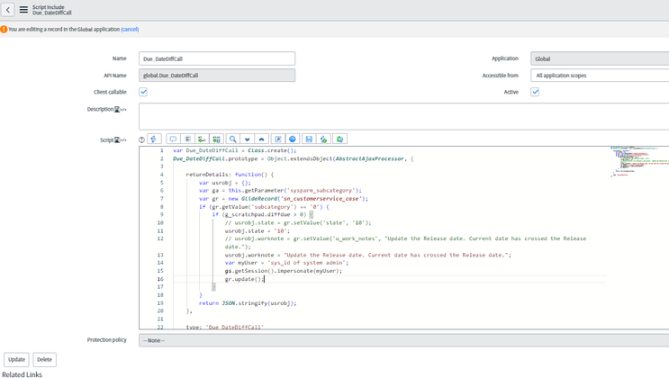The height and width of the screenshot is (378, 669).
Task: Click the impersonate(myUser) code line
Action: (x=284, y=271)
